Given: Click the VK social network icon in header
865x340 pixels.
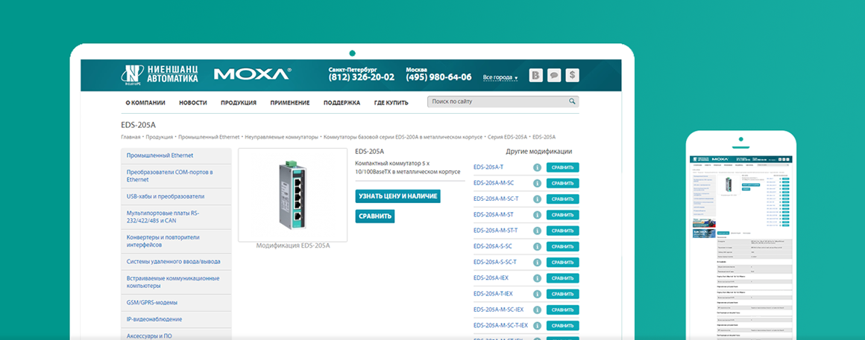Looking at the screenshot, I should coord(535,75).
